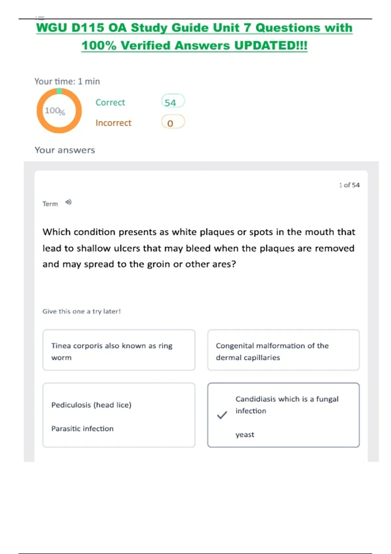The height and width of the screenshot is (554, 391).
Task: Play the term audio speaker icon
Action: click(68, 202)
